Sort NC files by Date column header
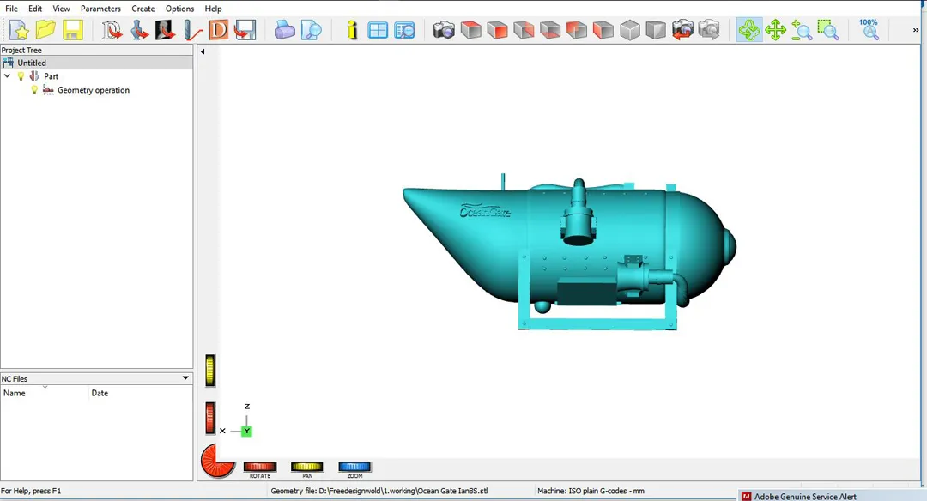Viewport: 927px width, 501px height. pyautogui.click(x=140, y=393)
